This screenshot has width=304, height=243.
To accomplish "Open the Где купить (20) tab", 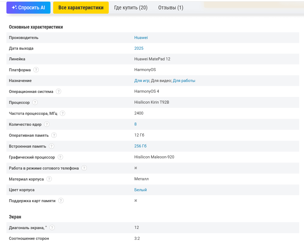I will (131, 8).
